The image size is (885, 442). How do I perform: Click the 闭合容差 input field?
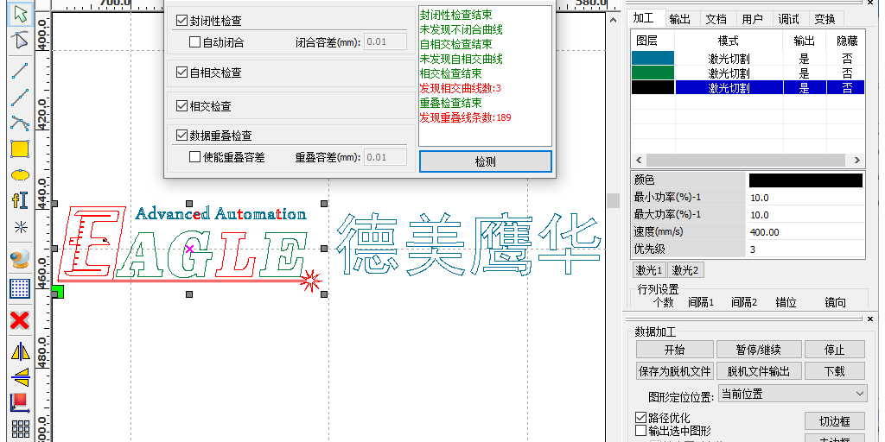tap(385, 41)
